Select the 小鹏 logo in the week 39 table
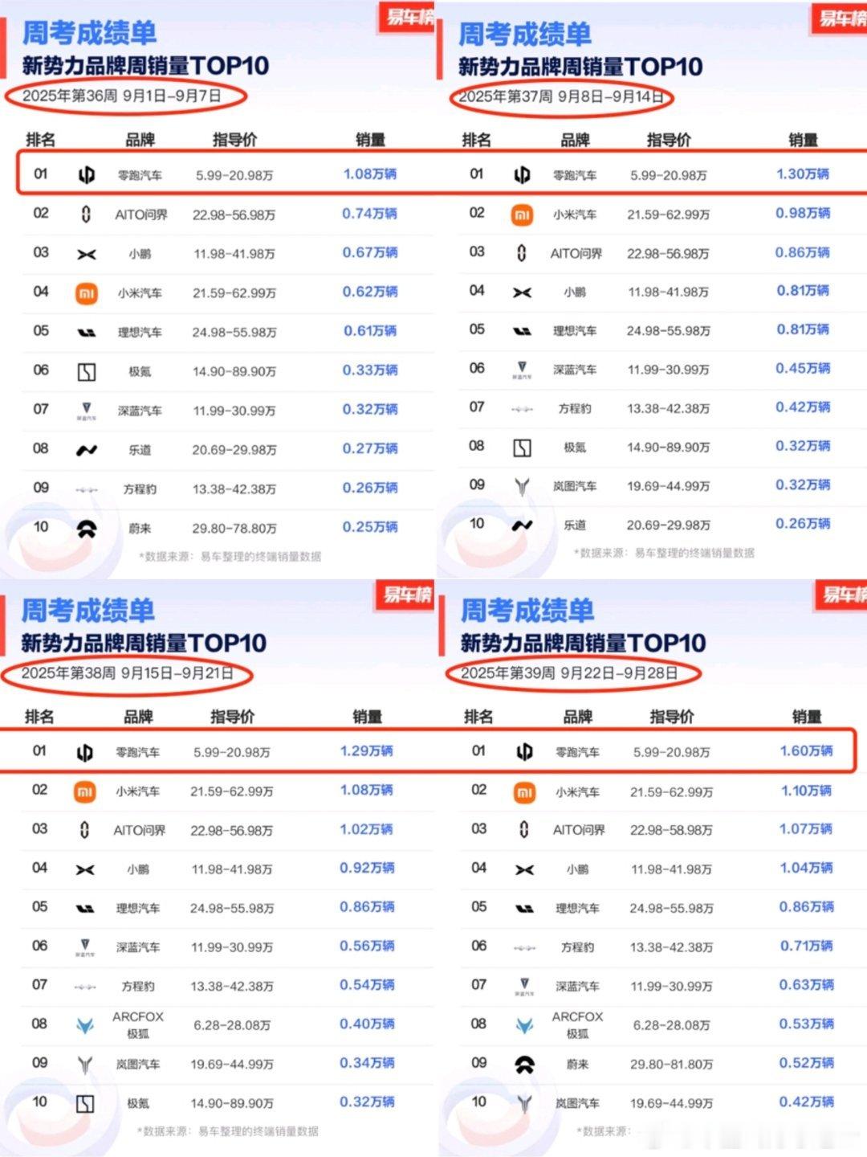867x1157 pixels. click(x=524, y=869)
